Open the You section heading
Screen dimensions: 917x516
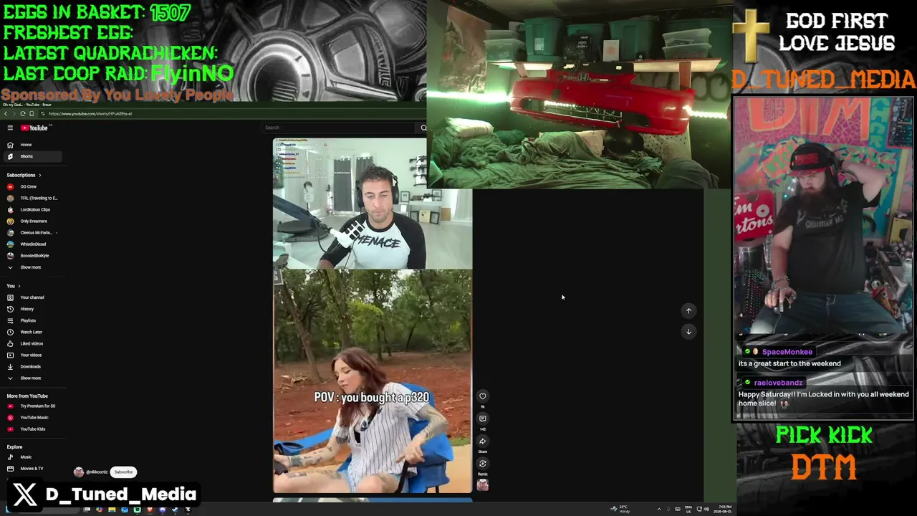pos(14,286)
